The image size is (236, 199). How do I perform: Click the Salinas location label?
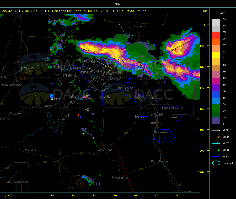pos(45,106)
